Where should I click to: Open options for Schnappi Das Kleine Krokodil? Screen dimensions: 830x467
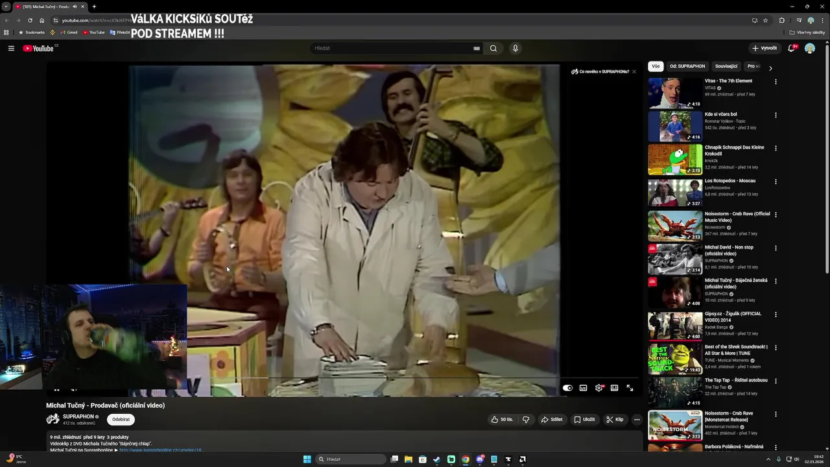click(776, 148)
